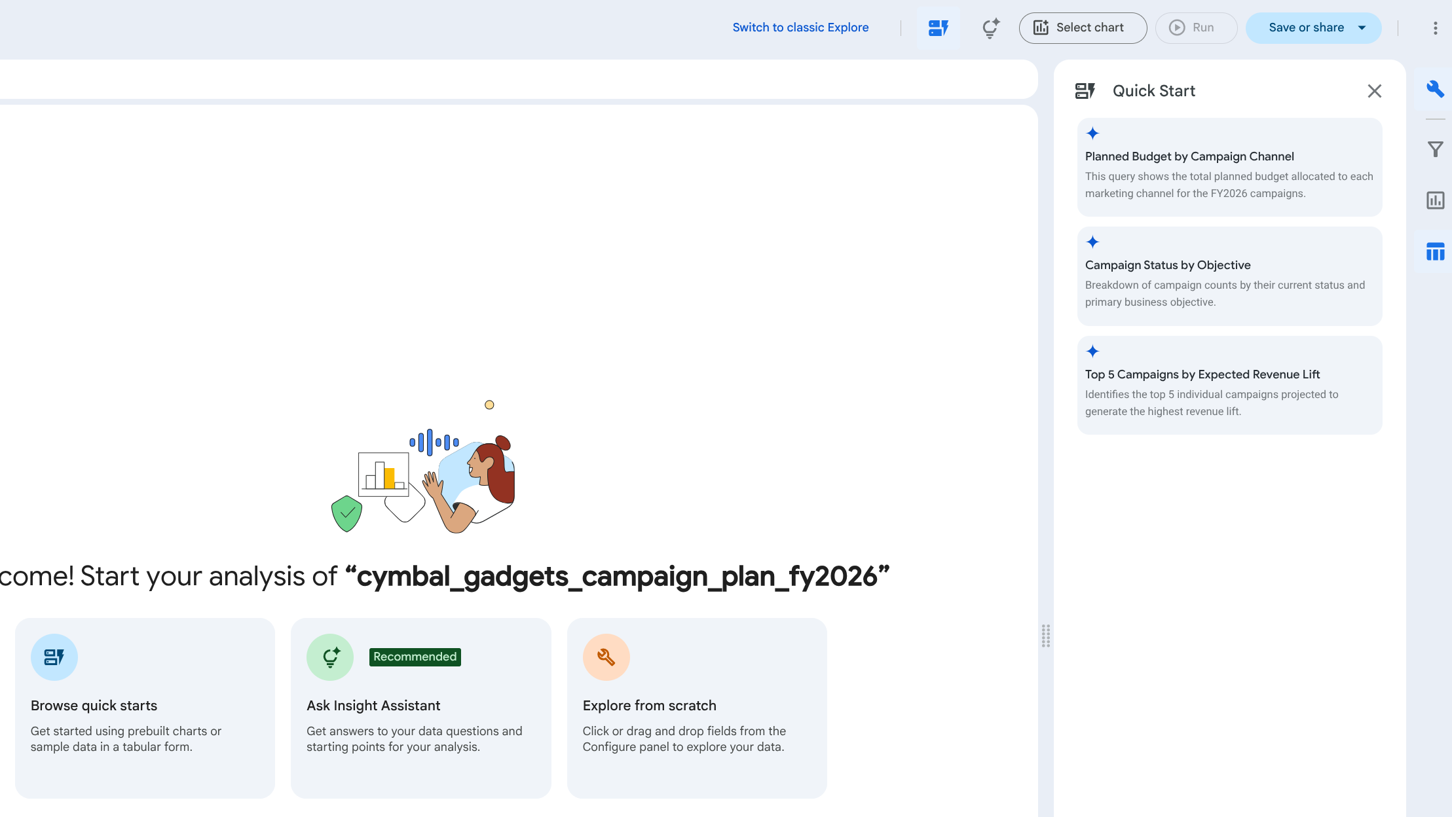Select the Browse quick starts card

(x=145, y=707)
